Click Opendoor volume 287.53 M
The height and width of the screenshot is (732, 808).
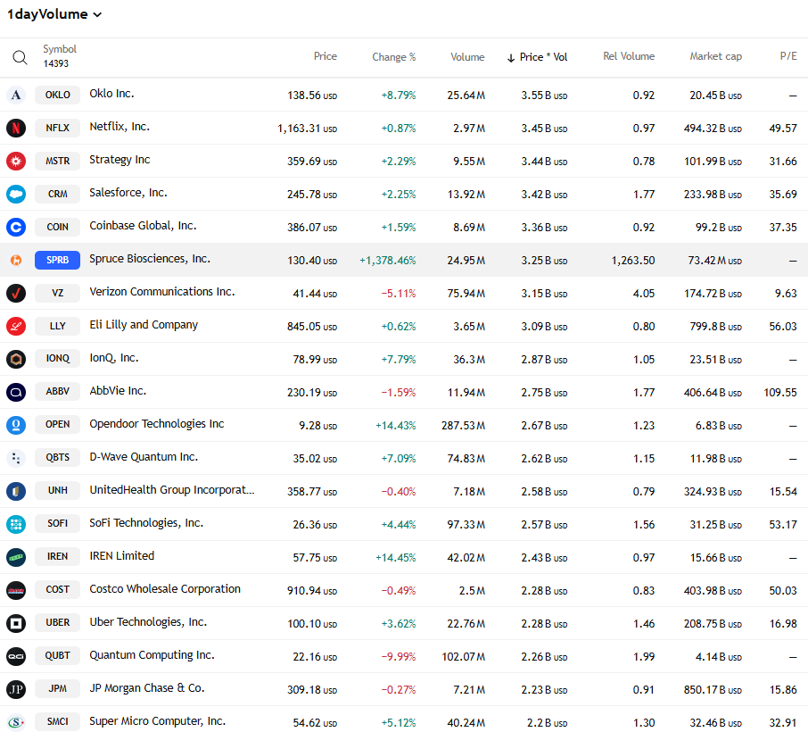[x=463, y=426]
